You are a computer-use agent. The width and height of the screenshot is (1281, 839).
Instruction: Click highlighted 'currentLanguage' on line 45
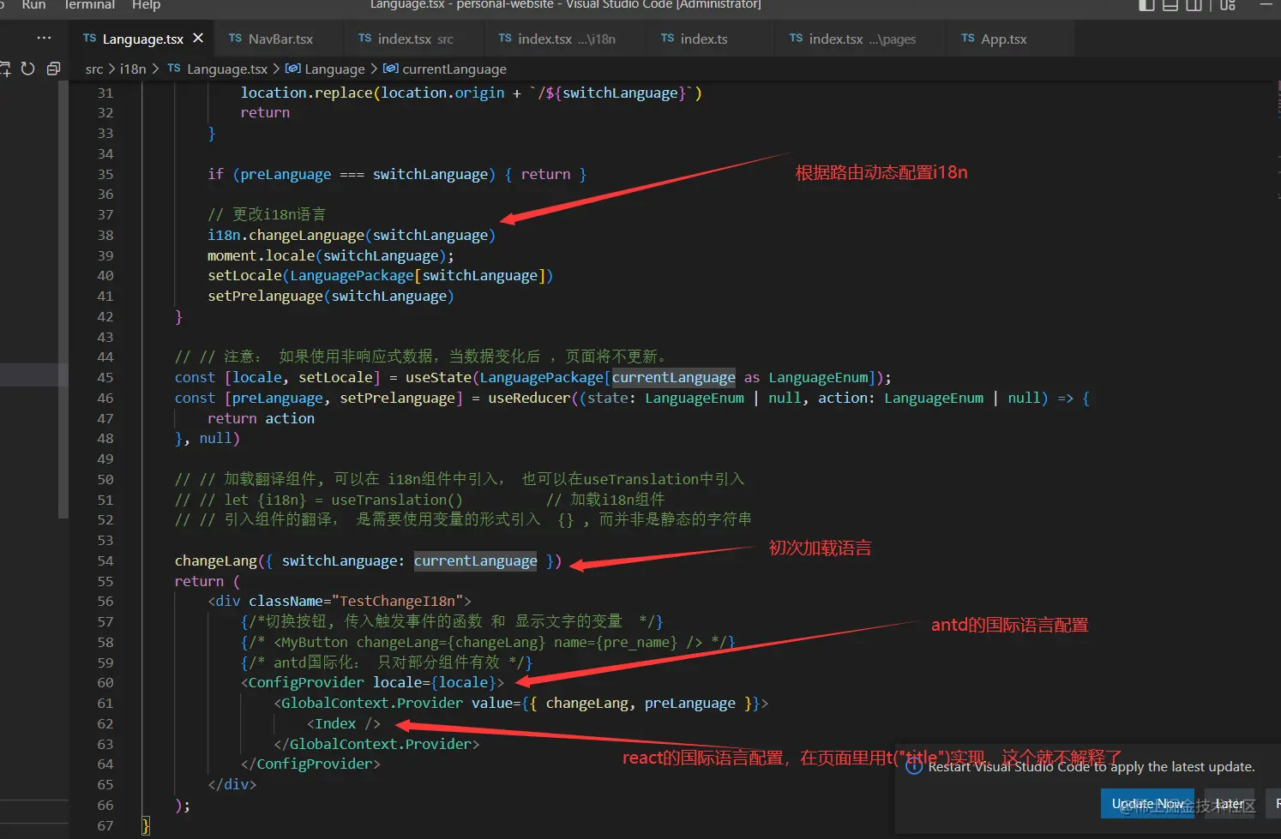(x=673, y=377)
